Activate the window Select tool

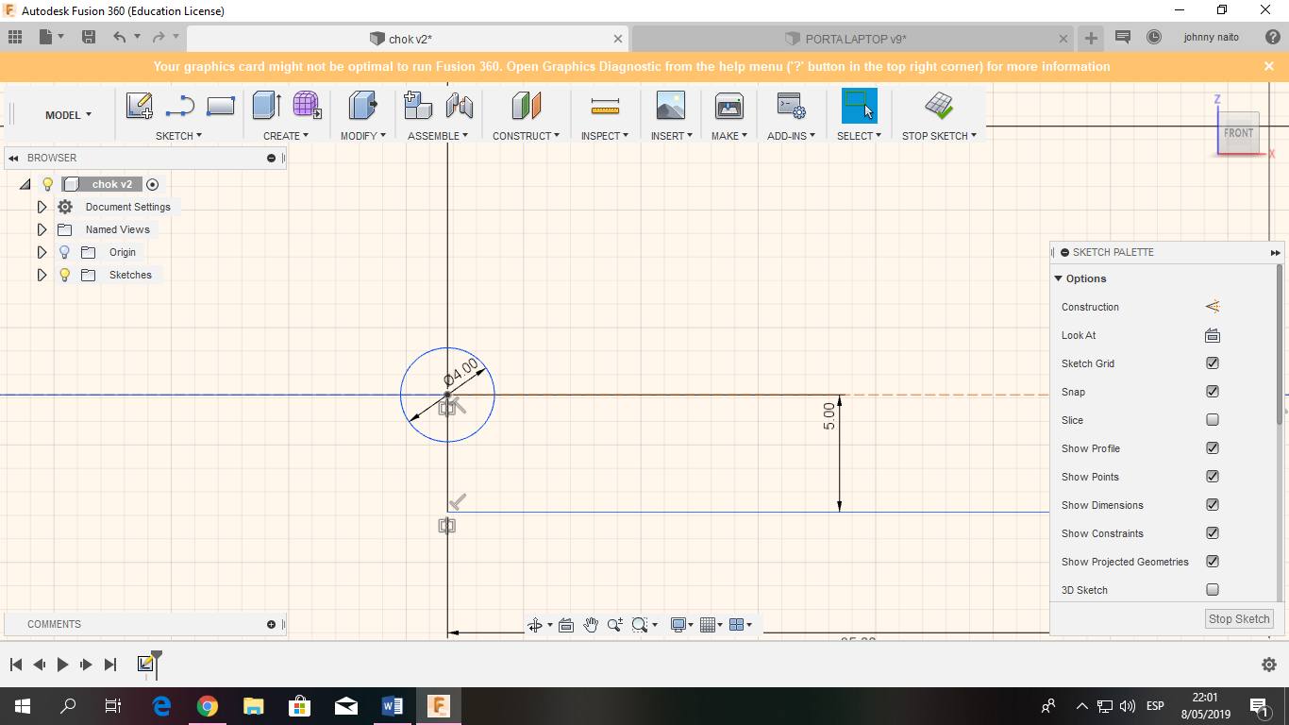pyautogui.click(x=860, y=106)
